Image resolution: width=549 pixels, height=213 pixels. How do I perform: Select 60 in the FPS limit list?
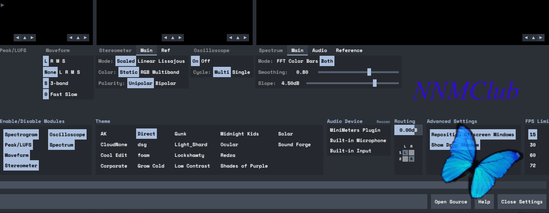[533, 155]
